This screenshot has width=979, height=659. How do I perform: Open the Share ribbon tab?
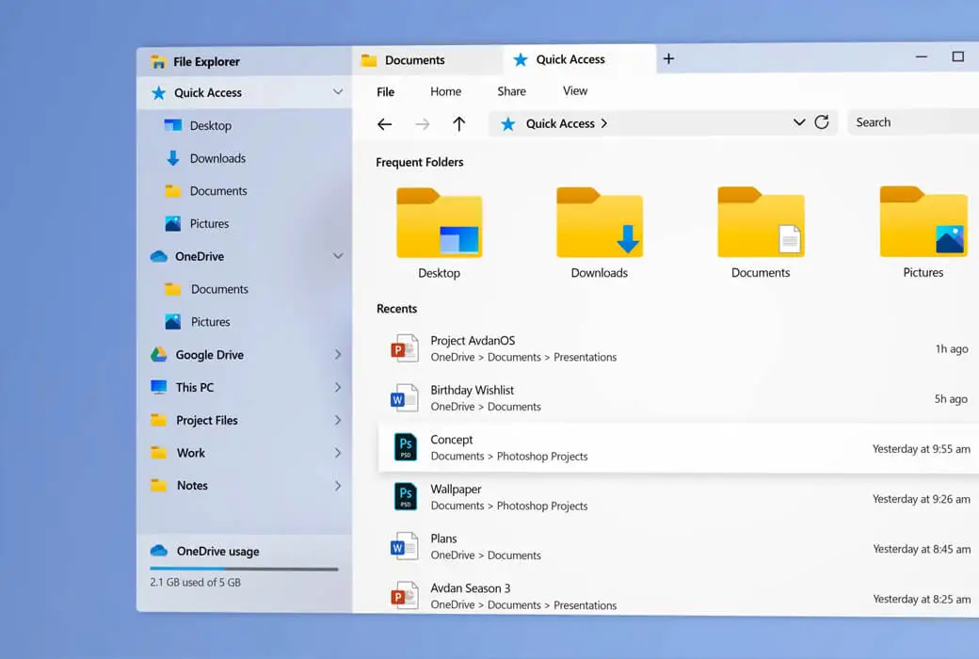point(511,91)
